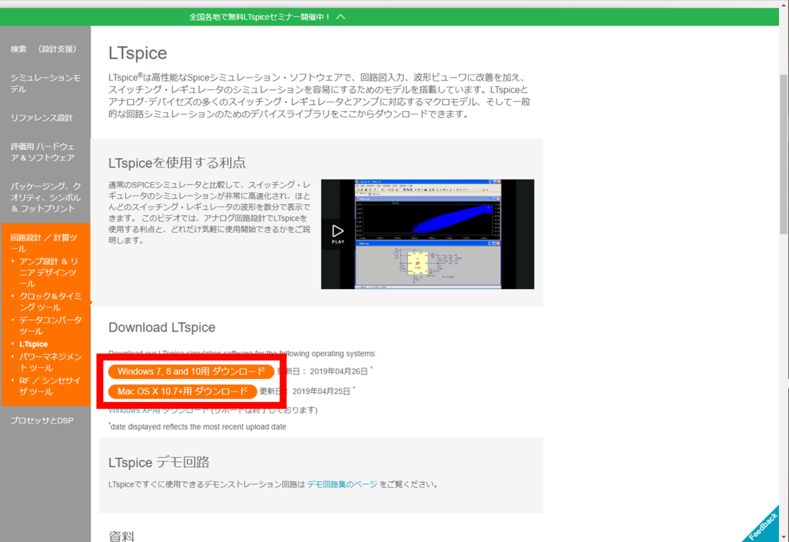
Task: Open パッケージング、クオリティ、シンボル＆フットプリント item
Action: pyautogui.click(x=45, y=197)
